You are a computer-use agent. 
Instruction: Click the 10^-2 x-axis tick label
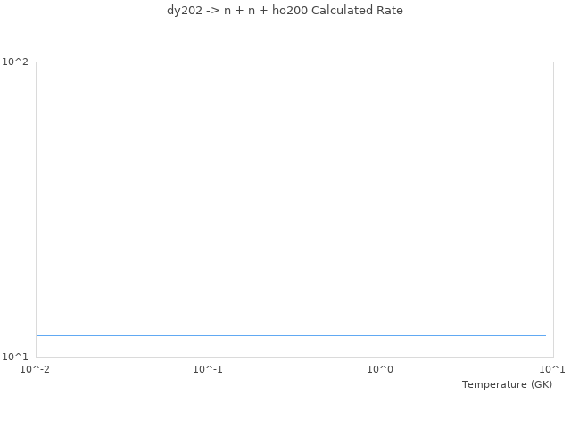click(36, 369)
